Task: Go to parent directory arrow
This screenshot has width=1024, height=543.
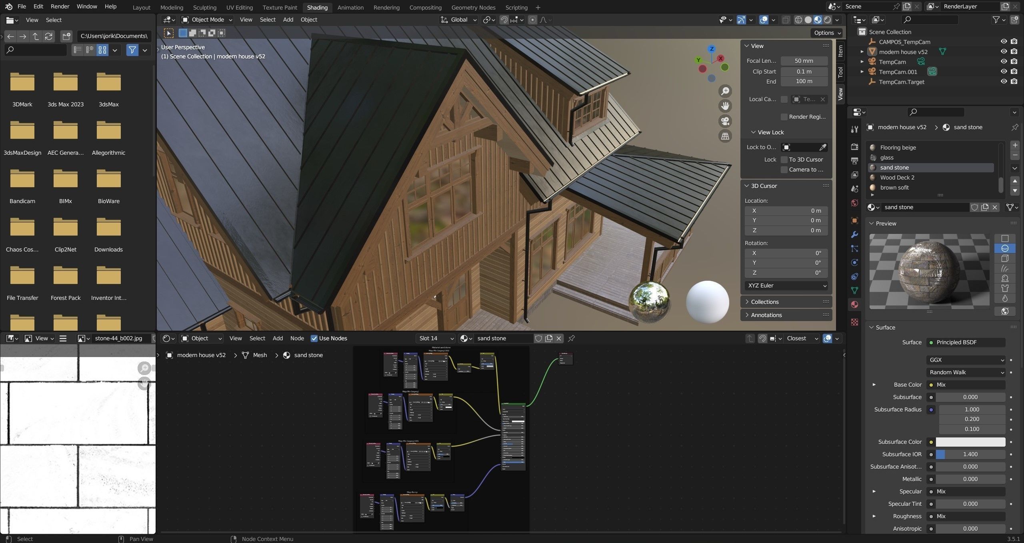Action: pos(36,36)
